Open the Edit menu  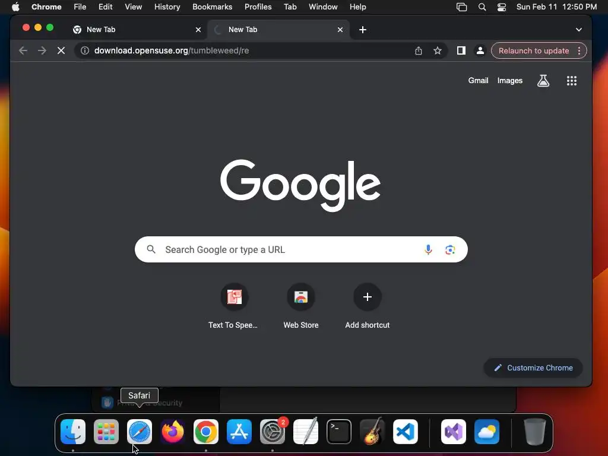click(x=105, y=7)
